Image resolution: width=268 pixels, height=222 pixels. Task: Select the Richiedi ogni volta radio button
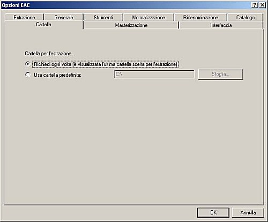click(x=27, y=64)
